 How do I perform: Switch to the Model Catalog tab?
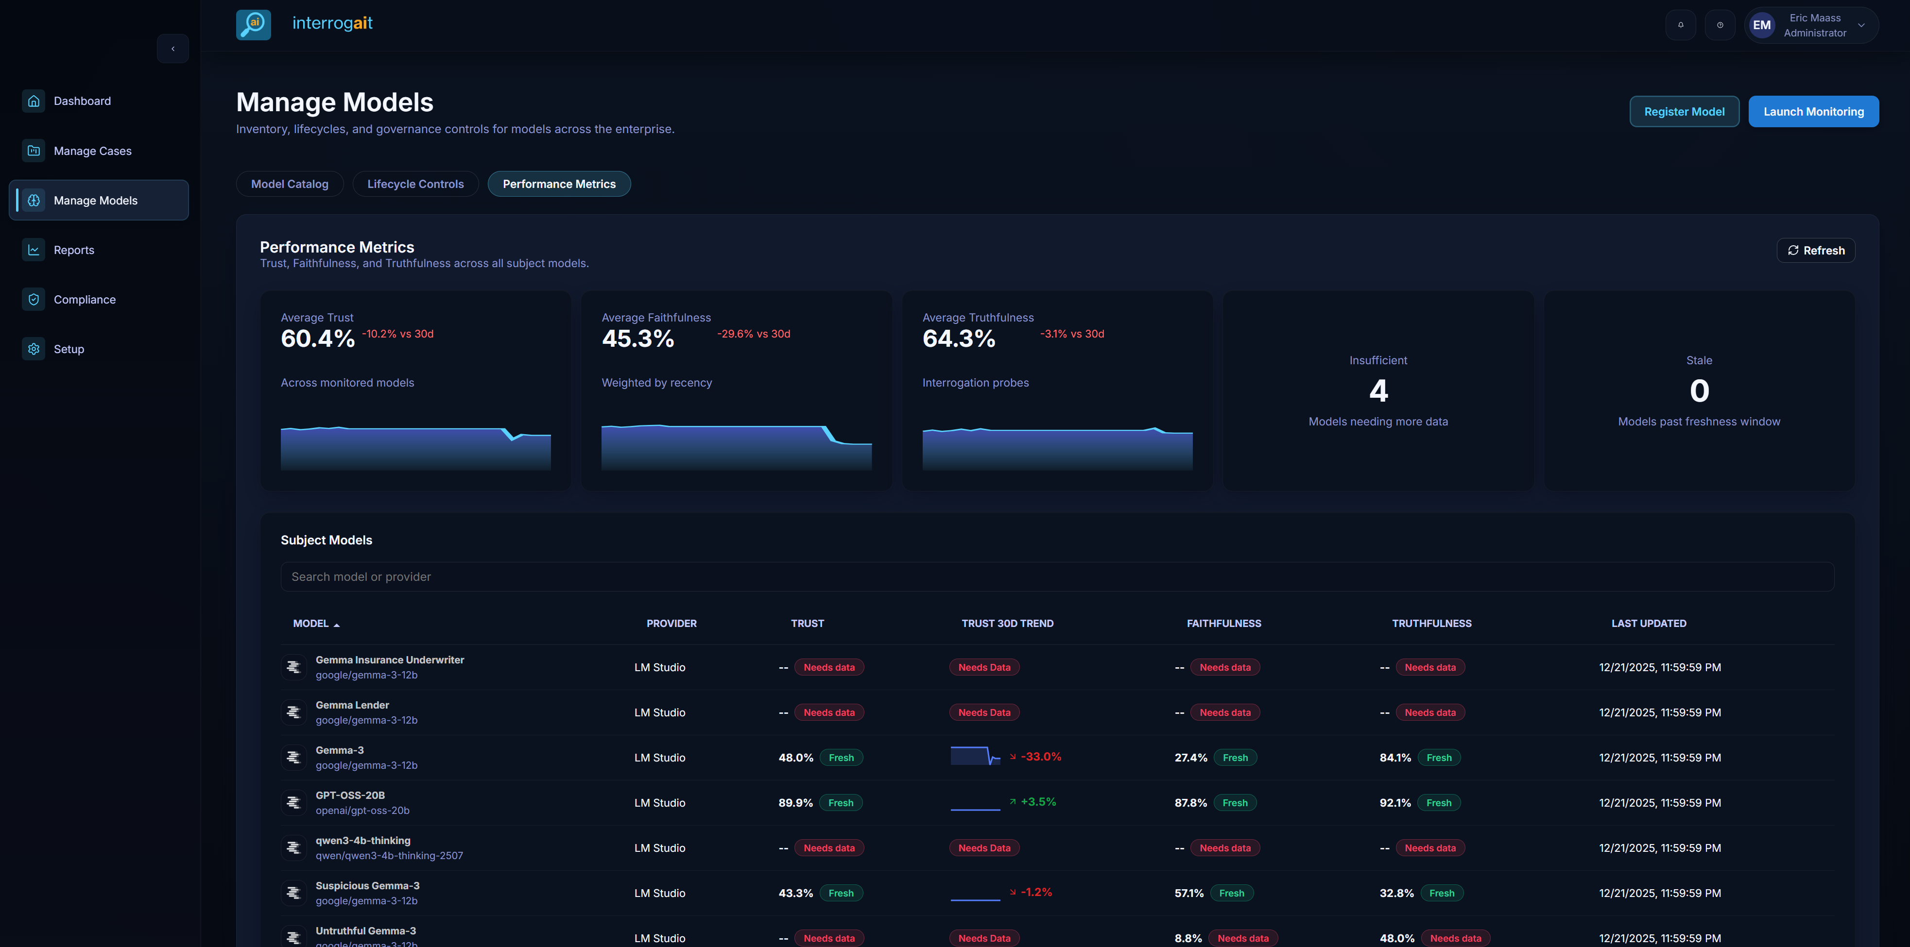[x=289, y=184]
